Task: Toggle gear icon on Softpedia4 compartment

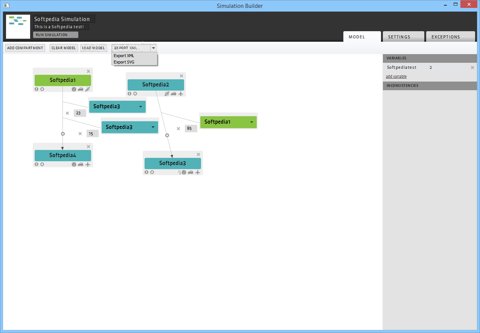Action: point(74,164)
